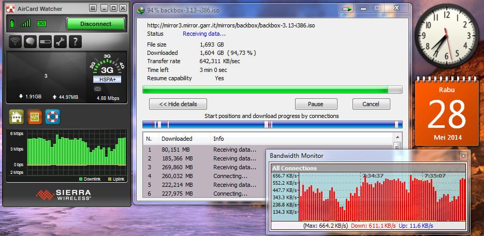484x236 pixels.
Task: Click the HSPA+ network type label
Action: coord(107,79)
